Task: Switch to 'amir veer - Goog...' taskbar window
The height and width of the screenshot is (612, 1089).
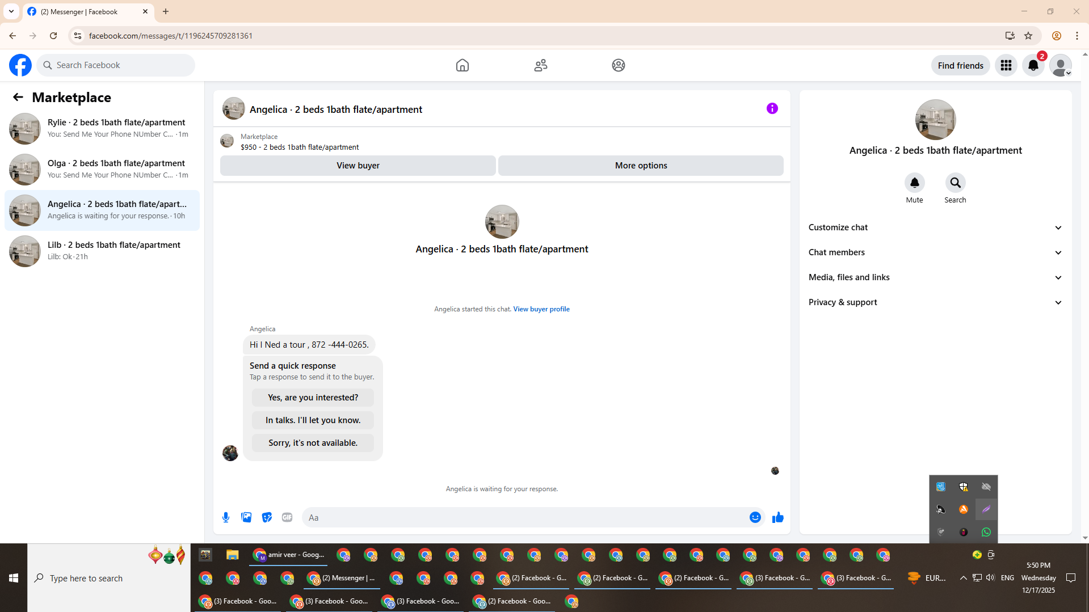Action: 289,555
